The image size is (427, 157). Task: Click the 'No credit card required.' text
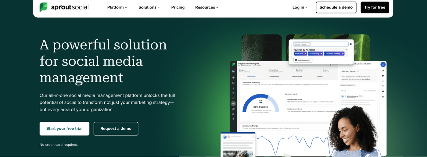pos(59,145)
